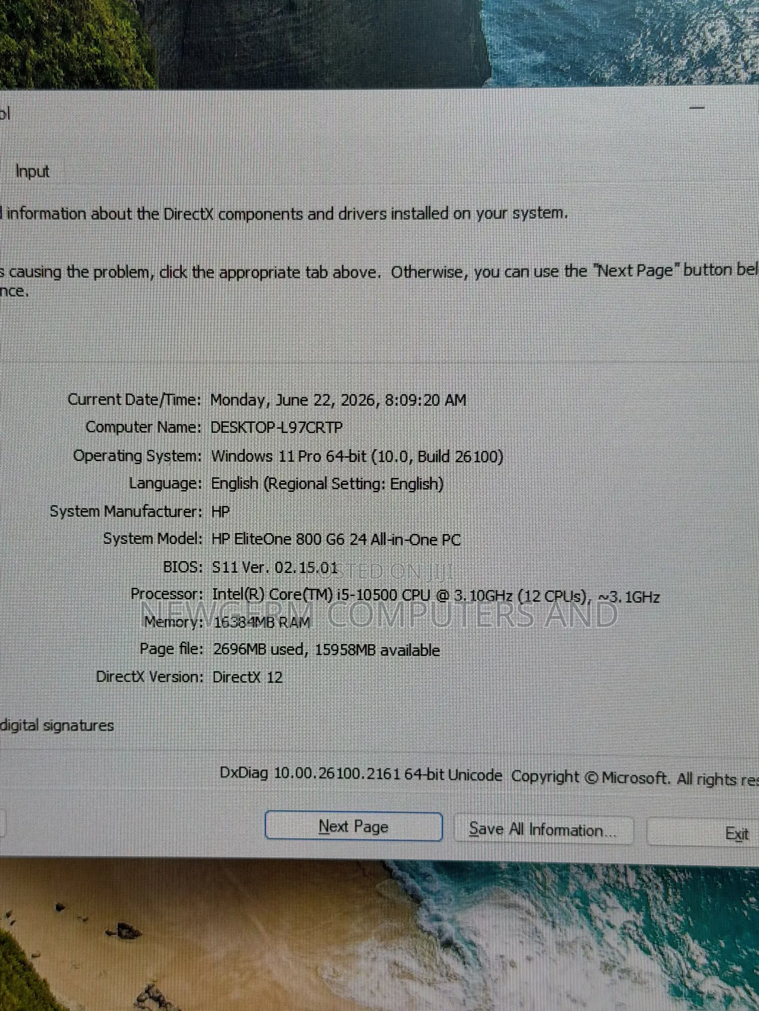This screenshot has height=1011, width=759.
Task: Select the English regional setting language value
Action: point(327,484)
